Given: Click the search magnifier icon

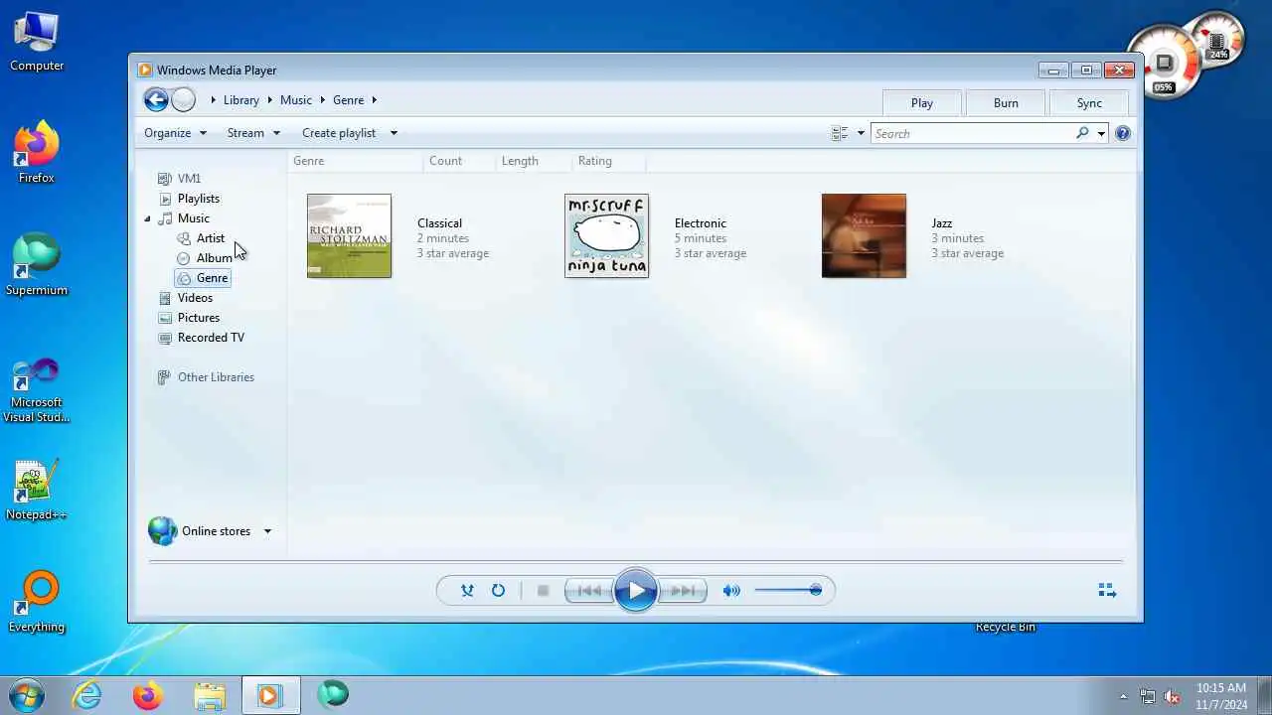Looking at the screenshot, I should (x=1082, y=133).
